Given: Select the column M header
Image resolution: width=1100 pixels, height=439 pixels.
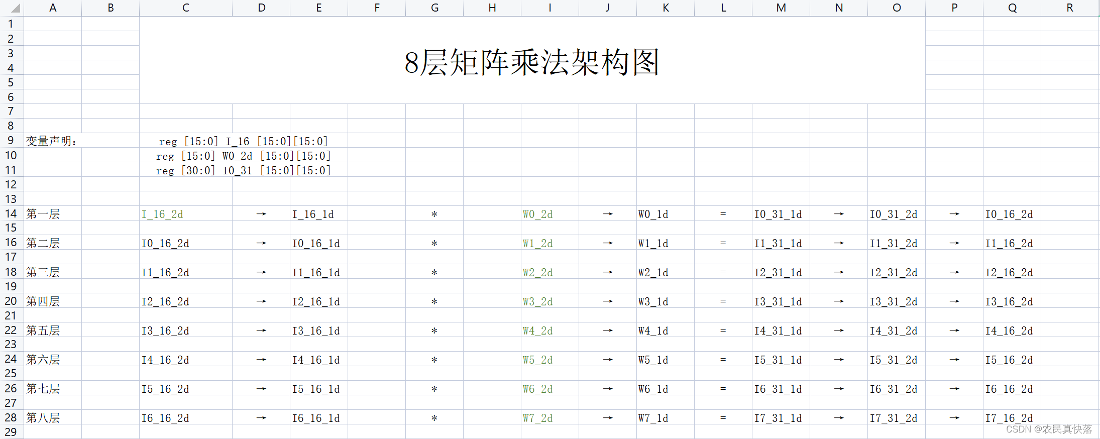Looking at the screenshot, I should coord(781,8).
